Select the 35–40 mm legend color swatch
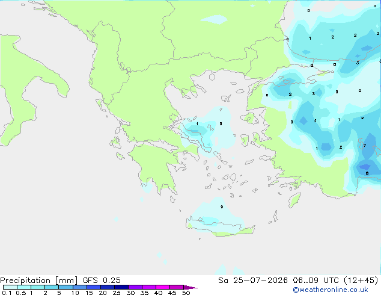The width and height of the screenshot is (381, 295). click(x=149, y=287)
